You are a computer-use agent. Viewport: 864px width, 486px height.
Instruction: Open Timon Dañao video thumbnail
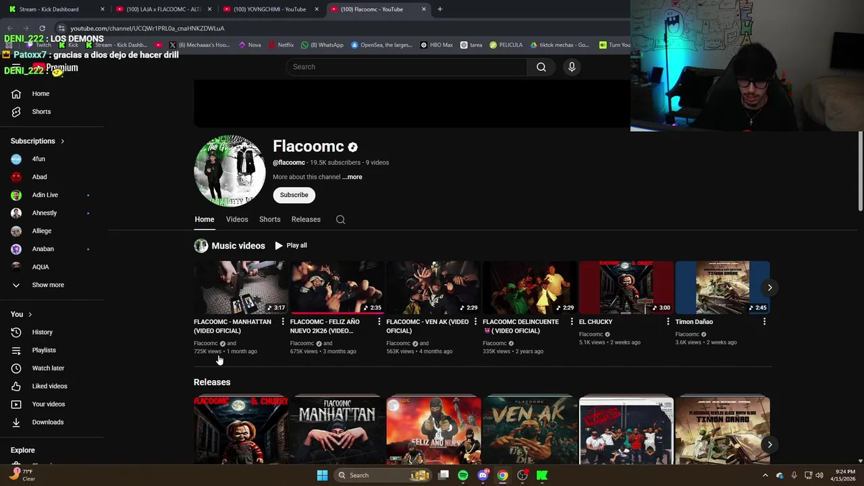(x=722, y=288)
